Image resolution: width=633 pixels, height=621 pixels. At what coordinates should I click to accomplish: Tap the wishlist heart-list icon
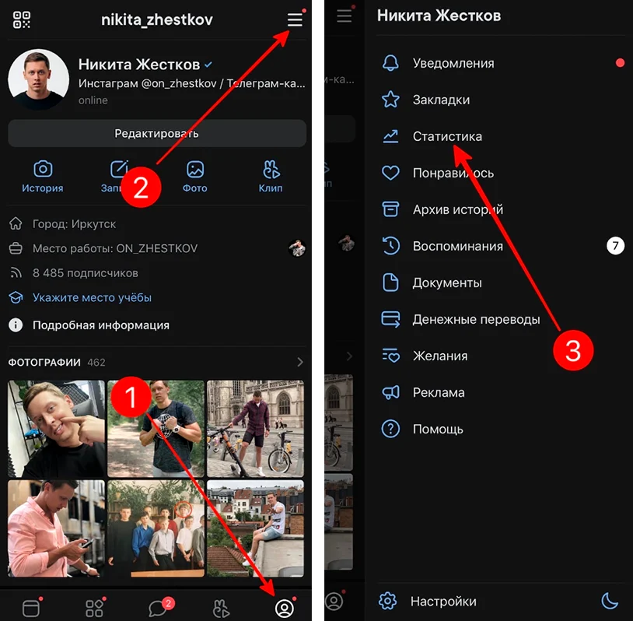390,356
